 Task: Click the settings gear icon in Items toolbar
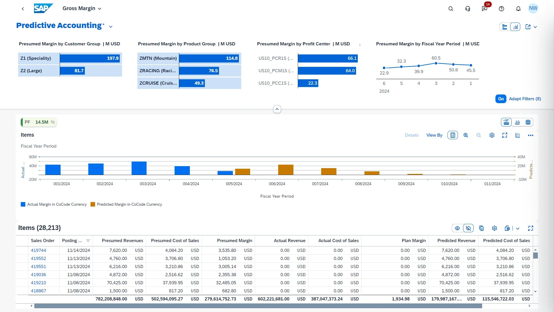(x=492, y=135)
